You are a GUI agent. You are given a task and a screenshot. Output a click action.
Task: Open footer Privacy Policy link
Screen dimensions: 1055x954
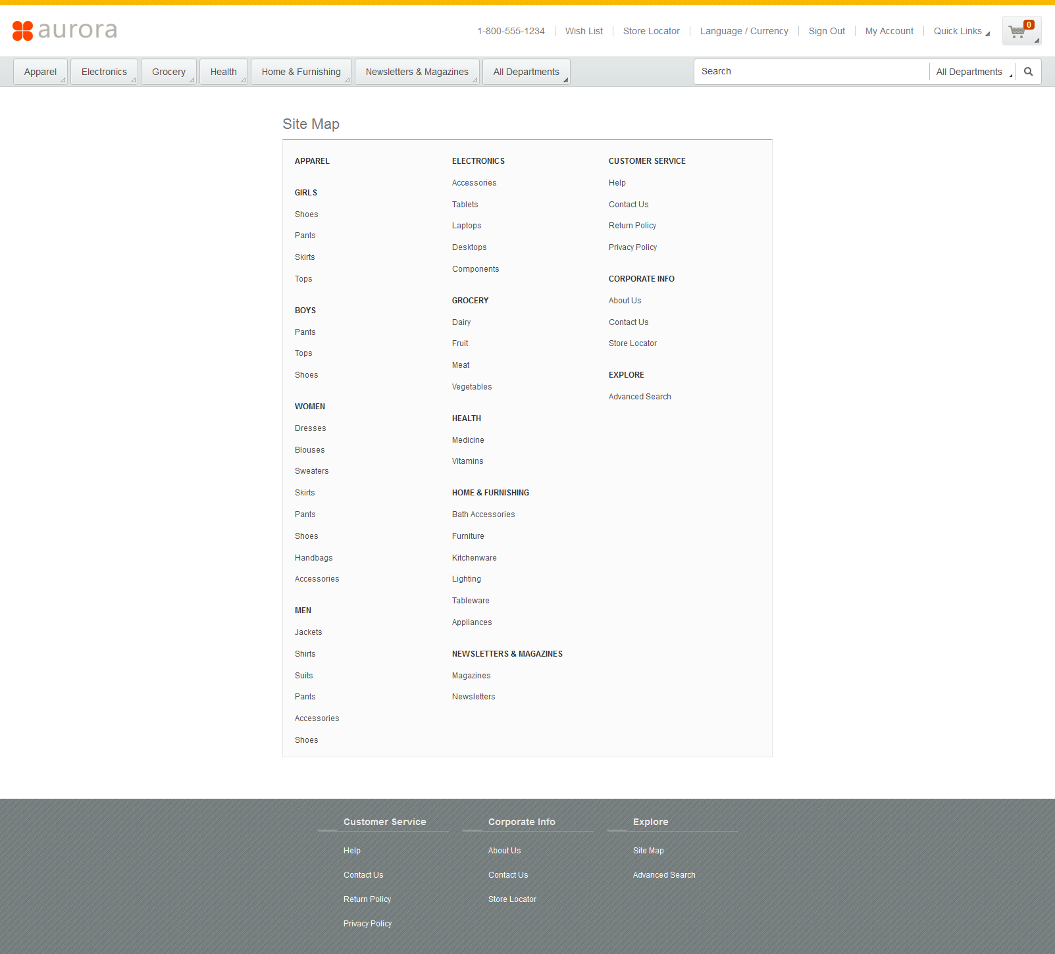click(367, 924)
